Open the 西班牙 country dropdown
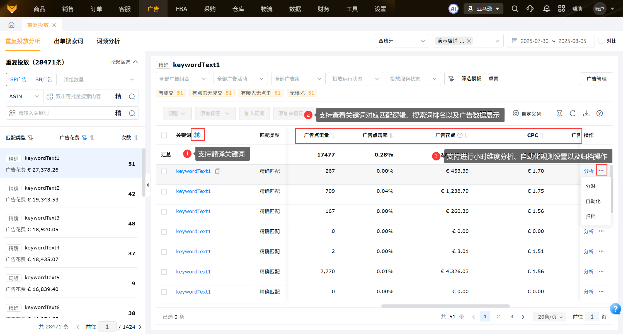The image size is (623, 334). point(401,41)
